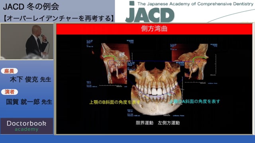Image resolution: width=255 pixels, height=143 pixels.
Task: Click the title オーバーレイデンチャーを再考する
Action: 59,18
